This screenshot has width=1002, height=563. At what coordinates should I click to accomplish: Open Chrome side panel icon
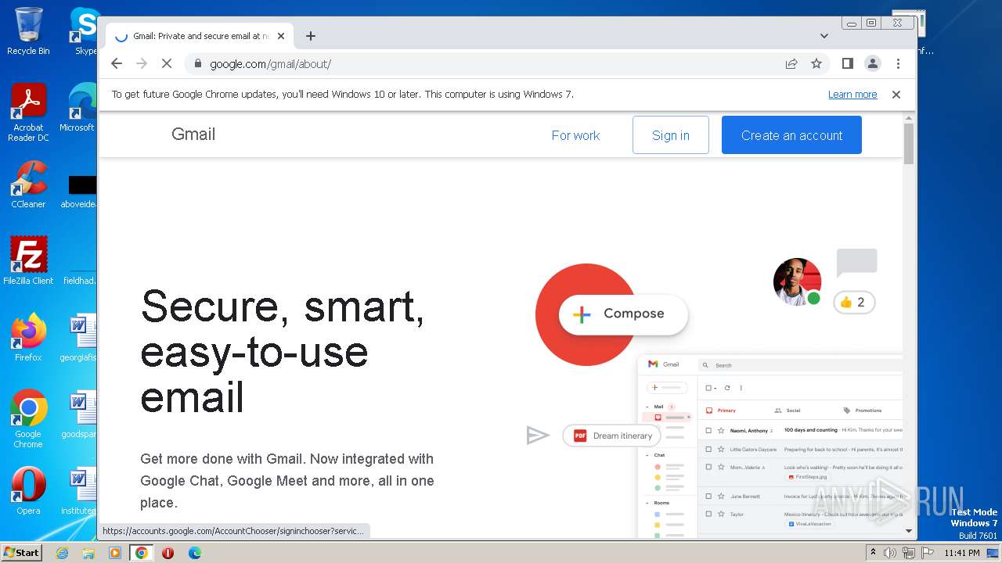847,64
